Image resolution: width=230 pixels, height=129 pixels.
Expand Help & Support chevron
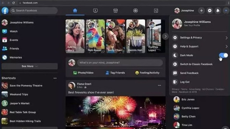pos(226,47)
